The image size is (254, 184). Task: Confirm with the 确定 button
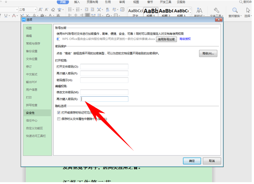tap(192, 161)
